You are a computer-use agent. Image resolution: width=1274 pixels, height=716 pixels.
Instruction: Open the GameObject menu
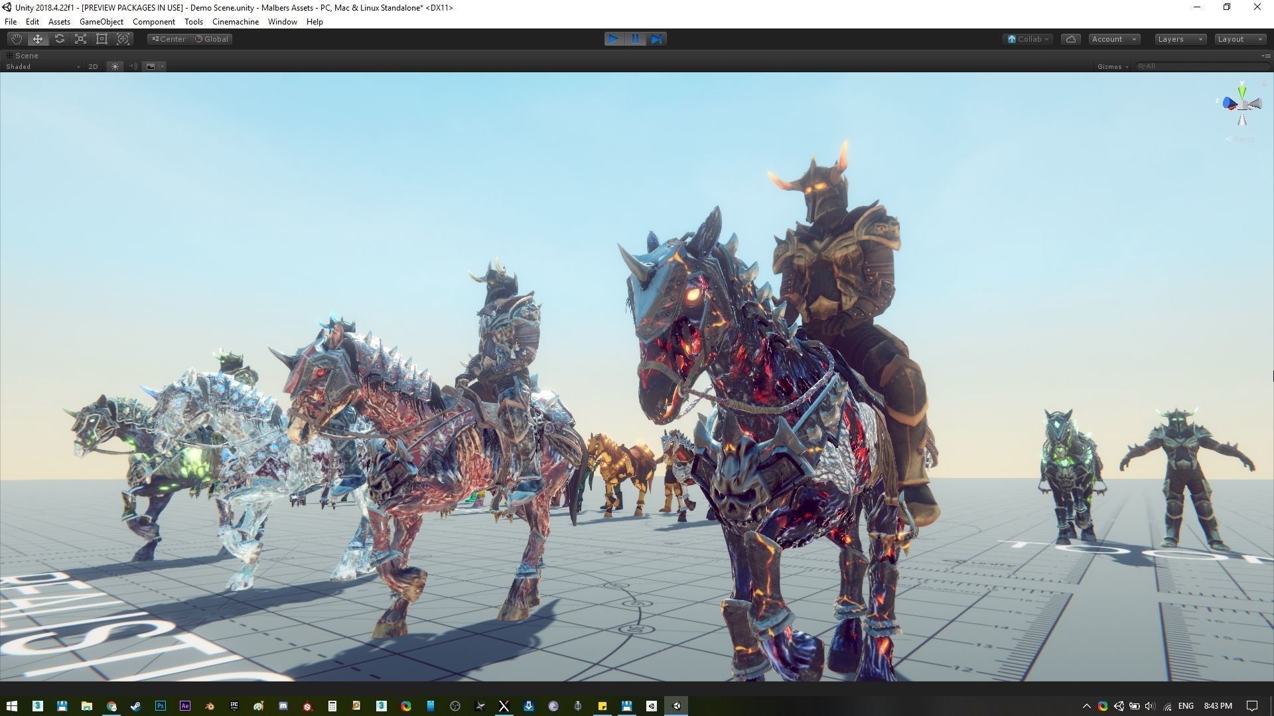101,22
